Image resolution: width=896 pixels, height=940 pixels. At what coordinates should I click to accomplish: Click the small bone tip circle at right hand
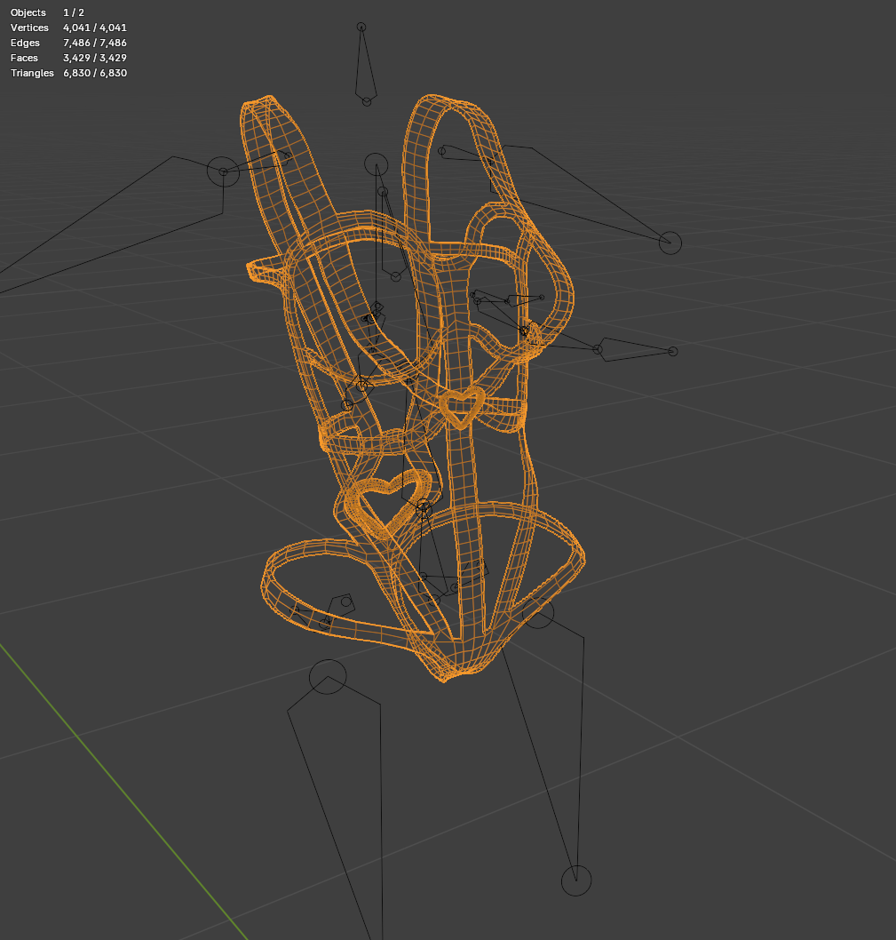click(672, 351)
